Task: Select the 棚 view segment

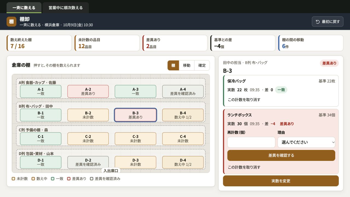Action: (173, 65)
